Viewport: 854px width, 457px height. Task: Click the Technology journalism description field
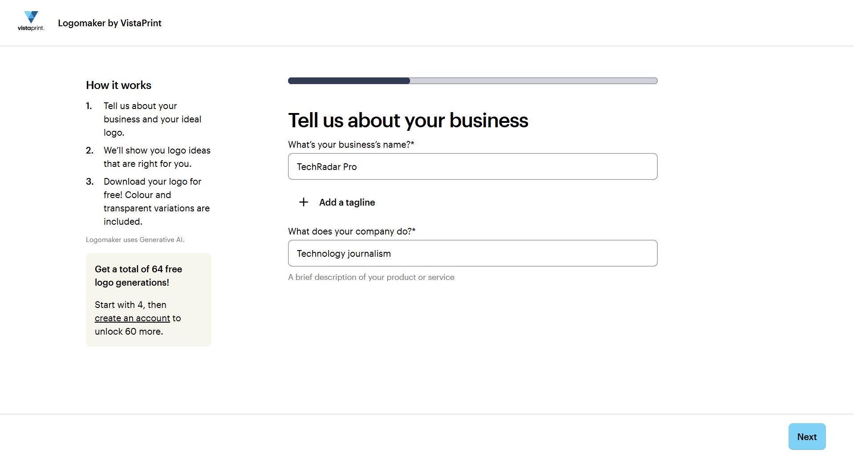[x=472, y=254]
